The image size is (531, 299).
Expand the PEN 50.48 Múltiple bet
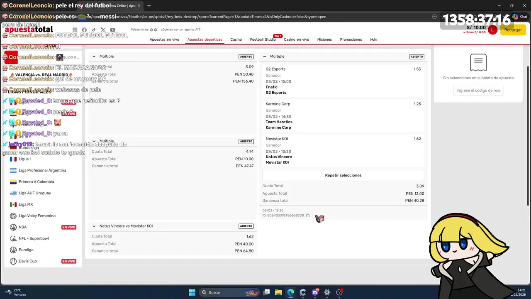point(94,56)
